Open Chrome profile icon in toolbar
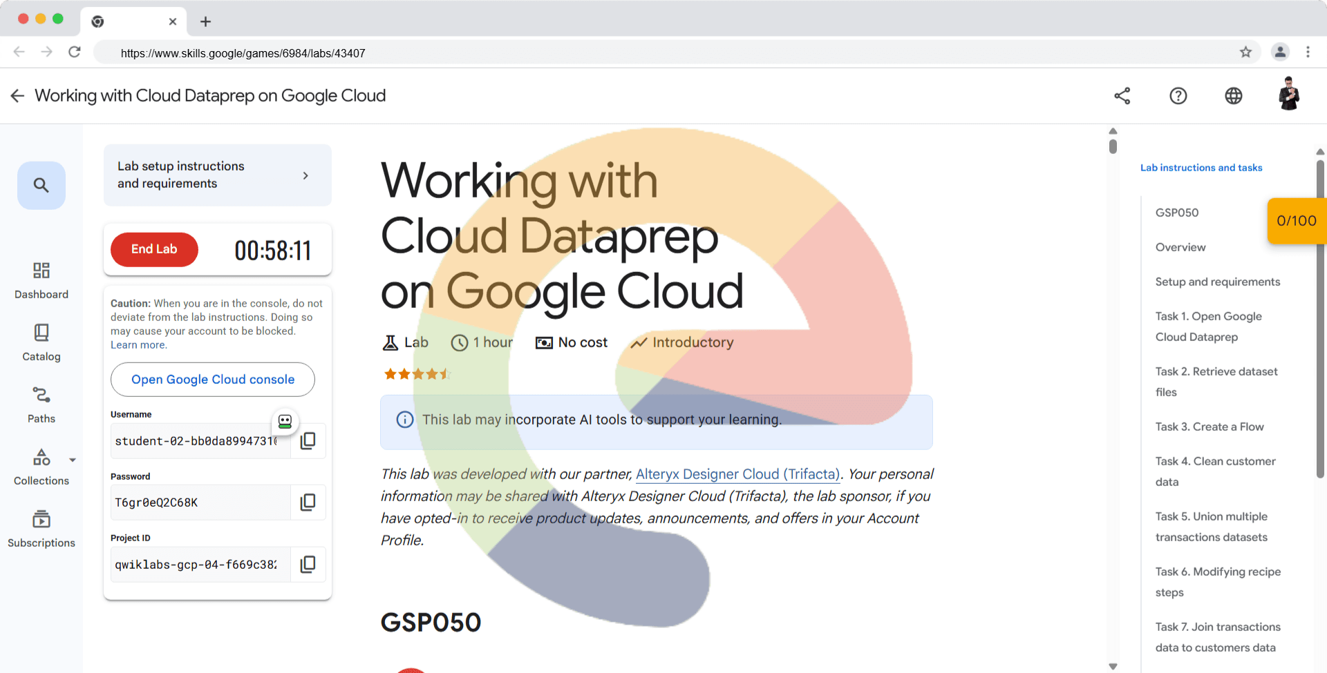 tap(1280, 52)
